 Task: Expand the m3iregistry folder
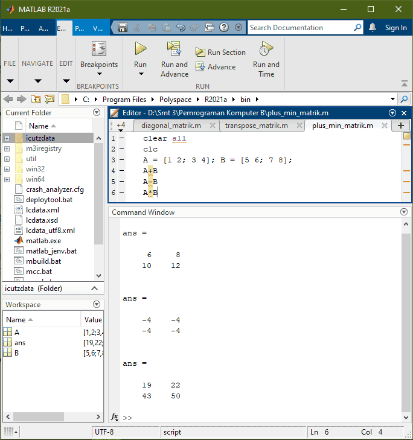7,148
